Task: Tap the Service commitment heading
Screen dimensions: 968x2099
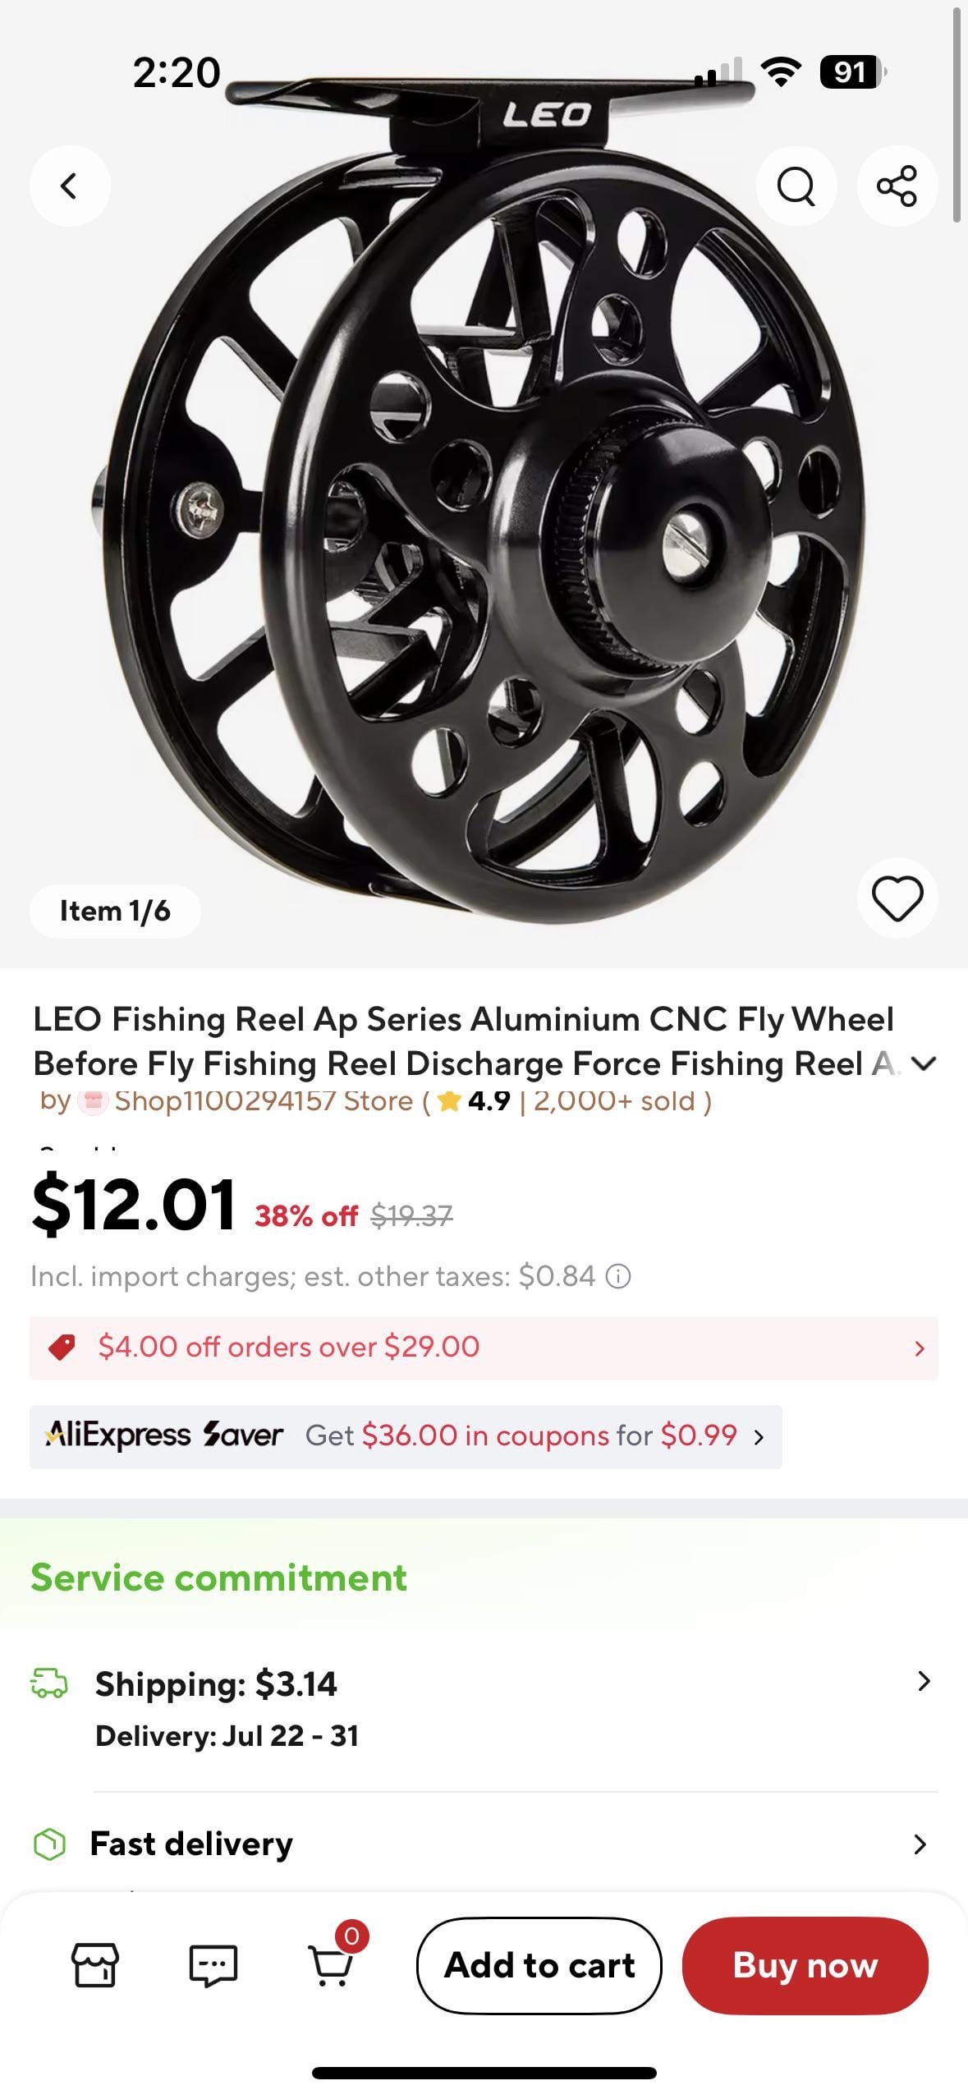Action: tap(218, 1578)
